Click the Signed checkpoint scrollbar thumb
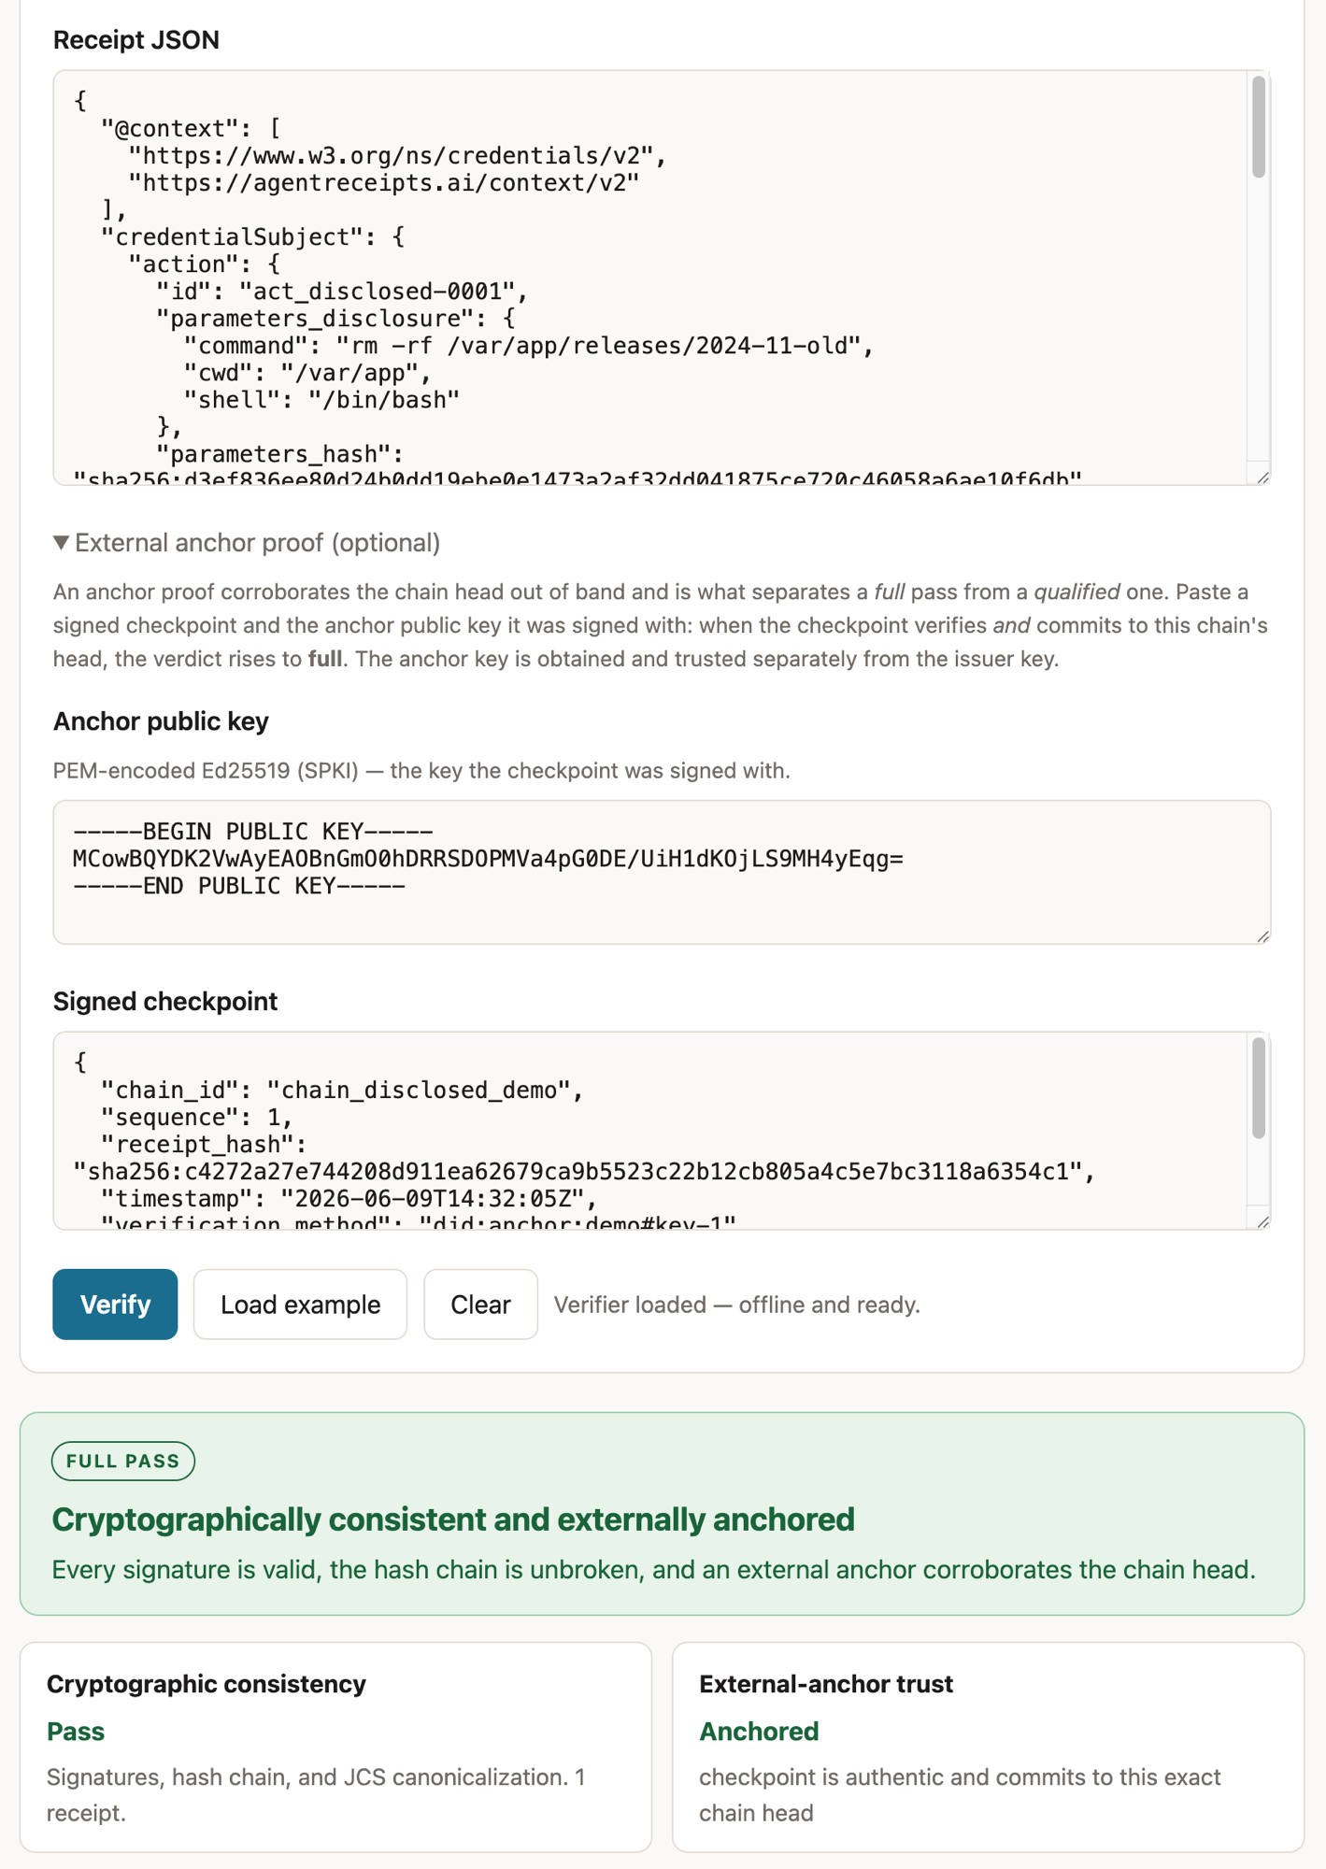1326x1869 pixels. tap(1259, 1088)
